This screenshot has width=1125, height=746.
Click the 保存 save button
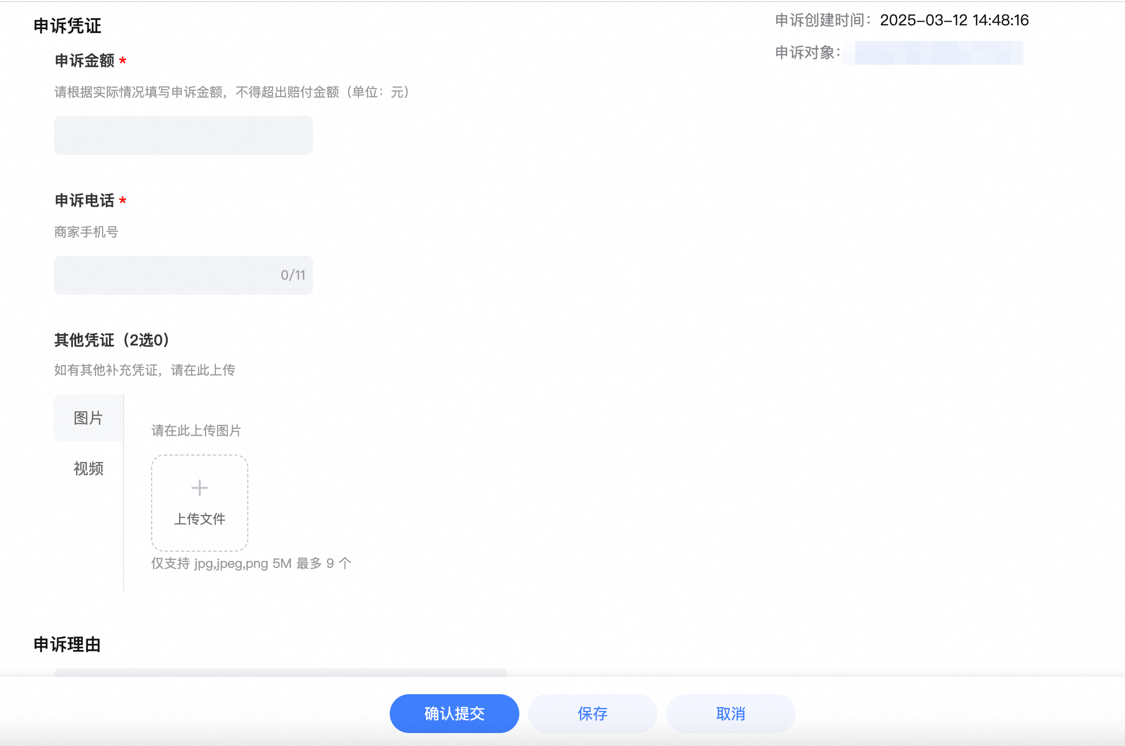coord(592,713)
